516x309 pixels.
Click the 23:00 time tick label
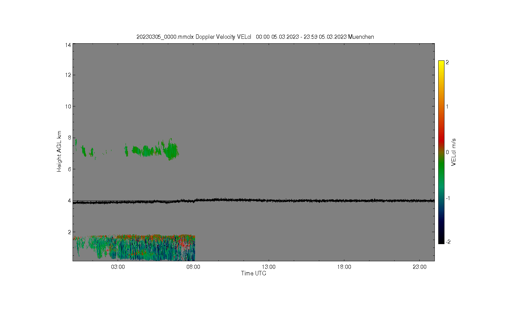tap(419, 267)
